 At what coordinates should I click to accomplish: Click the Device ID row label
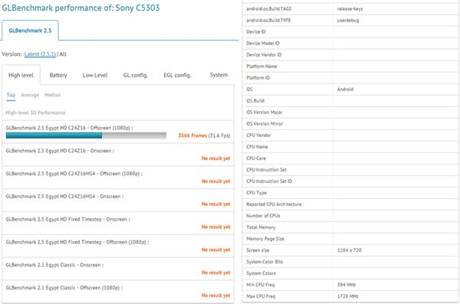coord(256,31)
